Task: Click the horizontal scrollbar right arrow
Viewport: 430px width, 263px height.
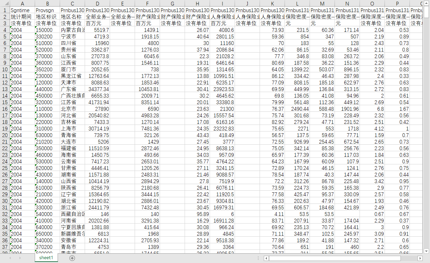Action: pos(420,258)
